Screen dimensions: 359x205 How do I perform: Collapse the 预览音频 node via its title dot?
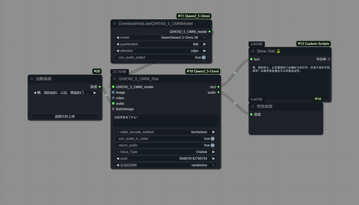coord(253,106)
